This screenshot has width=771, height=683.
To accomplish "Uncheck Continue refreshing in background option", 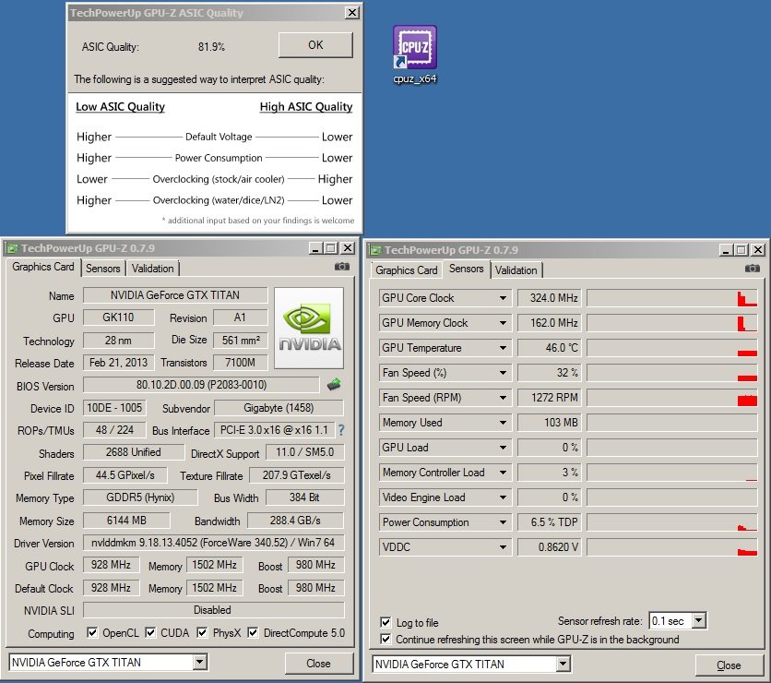I will (385, 639).
